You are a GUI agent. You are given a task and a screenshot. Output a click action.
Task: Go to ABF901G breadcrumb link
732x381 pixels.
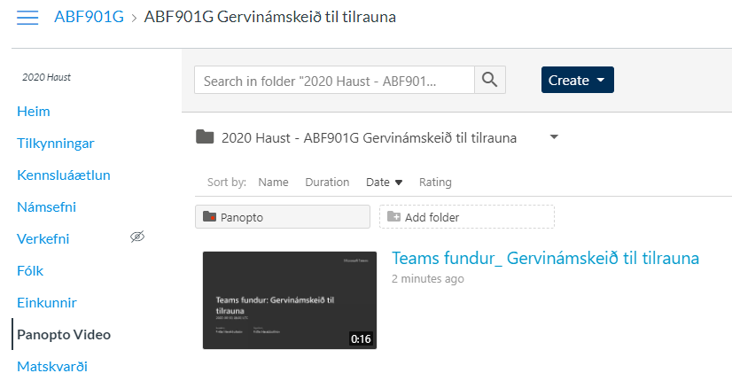89,18
